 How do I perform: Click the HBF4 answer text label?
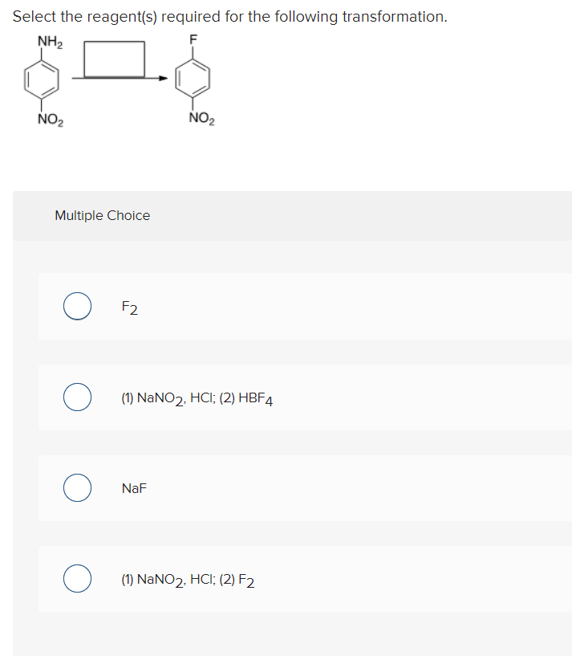(x=197, y=397)
